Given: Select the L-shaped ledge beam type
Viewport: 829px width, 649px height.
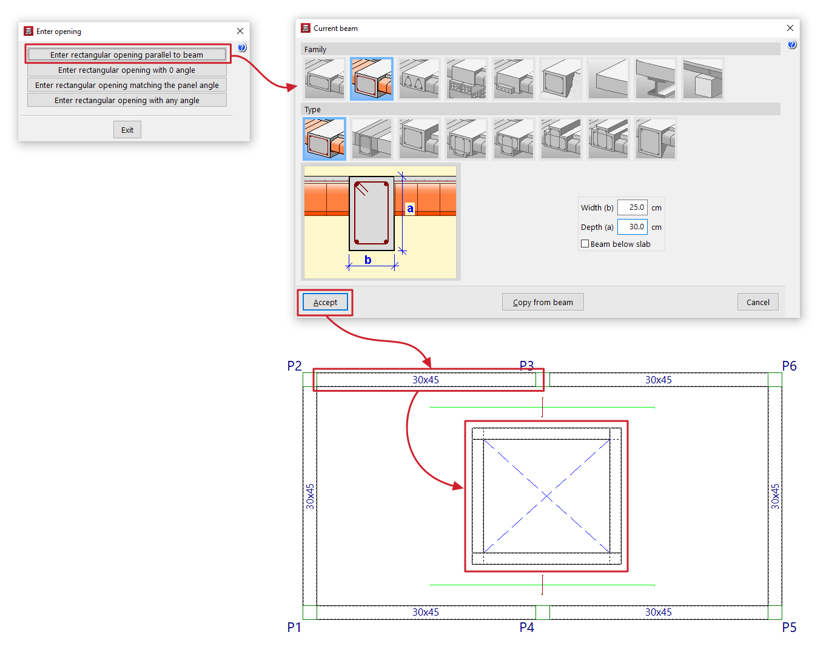Looking at the screenshot, I should click(x=514, y=139).
